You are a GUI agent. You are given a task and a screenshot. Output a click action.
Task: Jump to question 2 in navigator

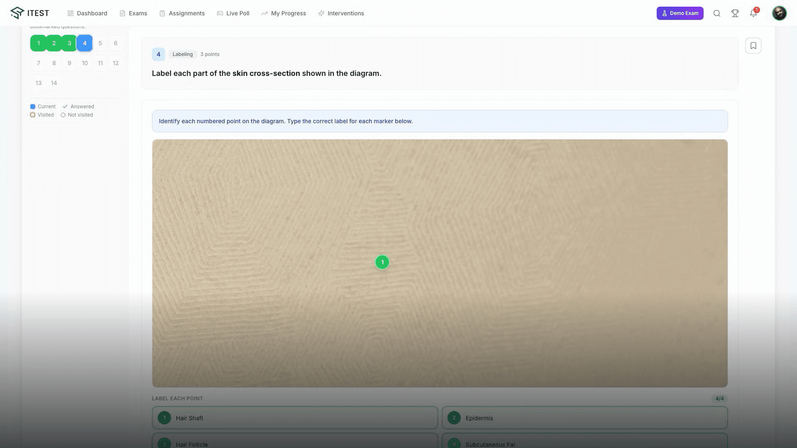pos(54,43)
